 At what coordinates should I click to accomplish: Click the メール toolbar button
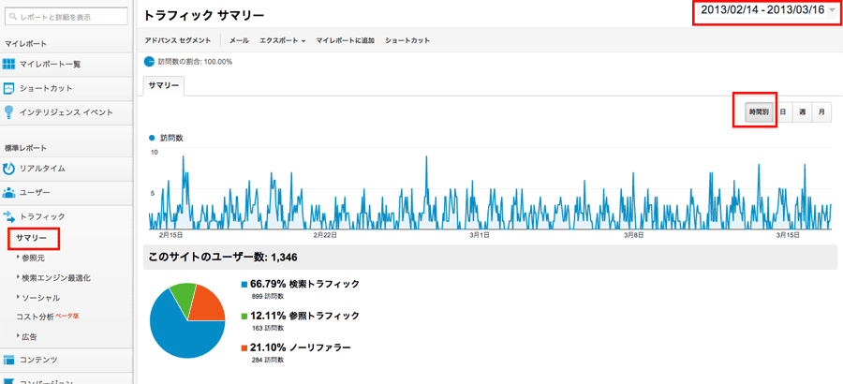click(239, 40)
